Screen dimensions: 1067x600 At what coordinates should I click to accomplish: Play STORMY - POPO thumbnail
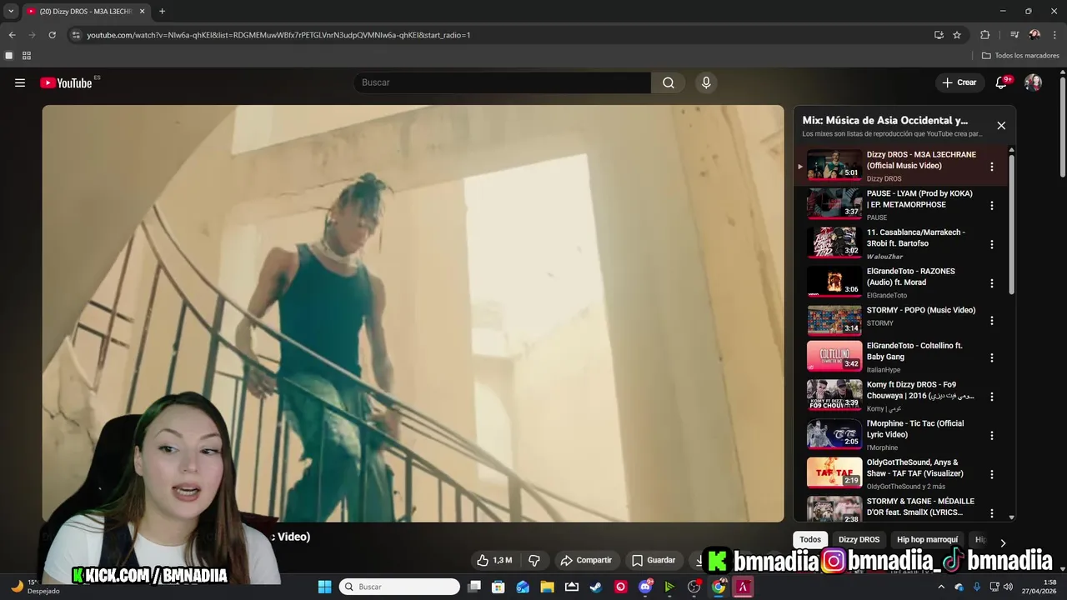[834, 320]
